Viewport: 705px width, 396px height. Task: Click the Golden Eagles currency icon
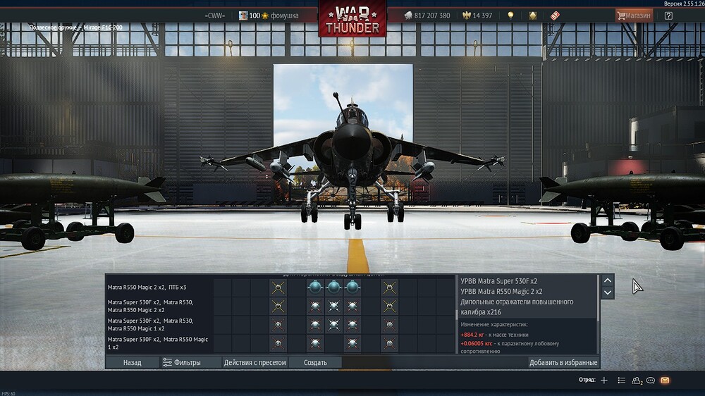466,16
